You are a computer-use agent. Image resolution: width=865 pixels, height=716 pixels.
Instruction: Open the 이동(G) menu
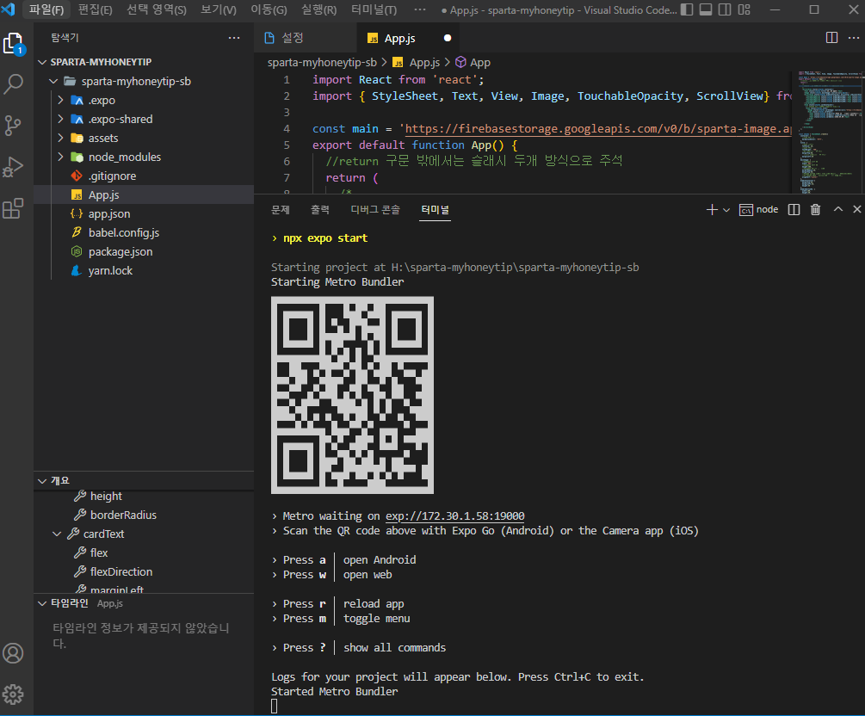pyautogui.click(x=269, y=9)
